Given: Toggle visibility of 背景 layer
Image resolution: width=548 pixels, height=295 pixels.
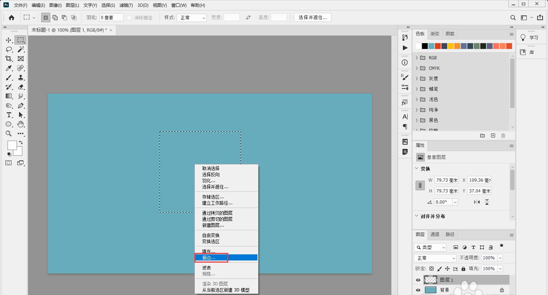Looking at the screenshot, I should (418, 290).
